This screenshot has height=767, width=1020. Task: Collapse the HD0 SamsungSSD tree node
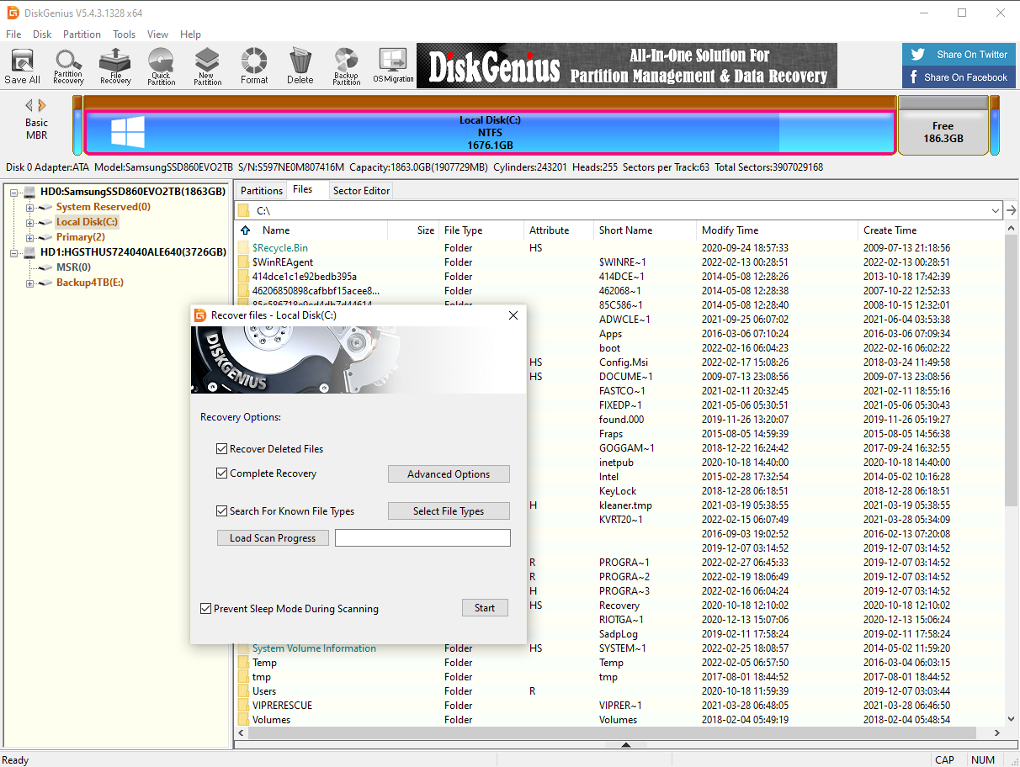15,192
